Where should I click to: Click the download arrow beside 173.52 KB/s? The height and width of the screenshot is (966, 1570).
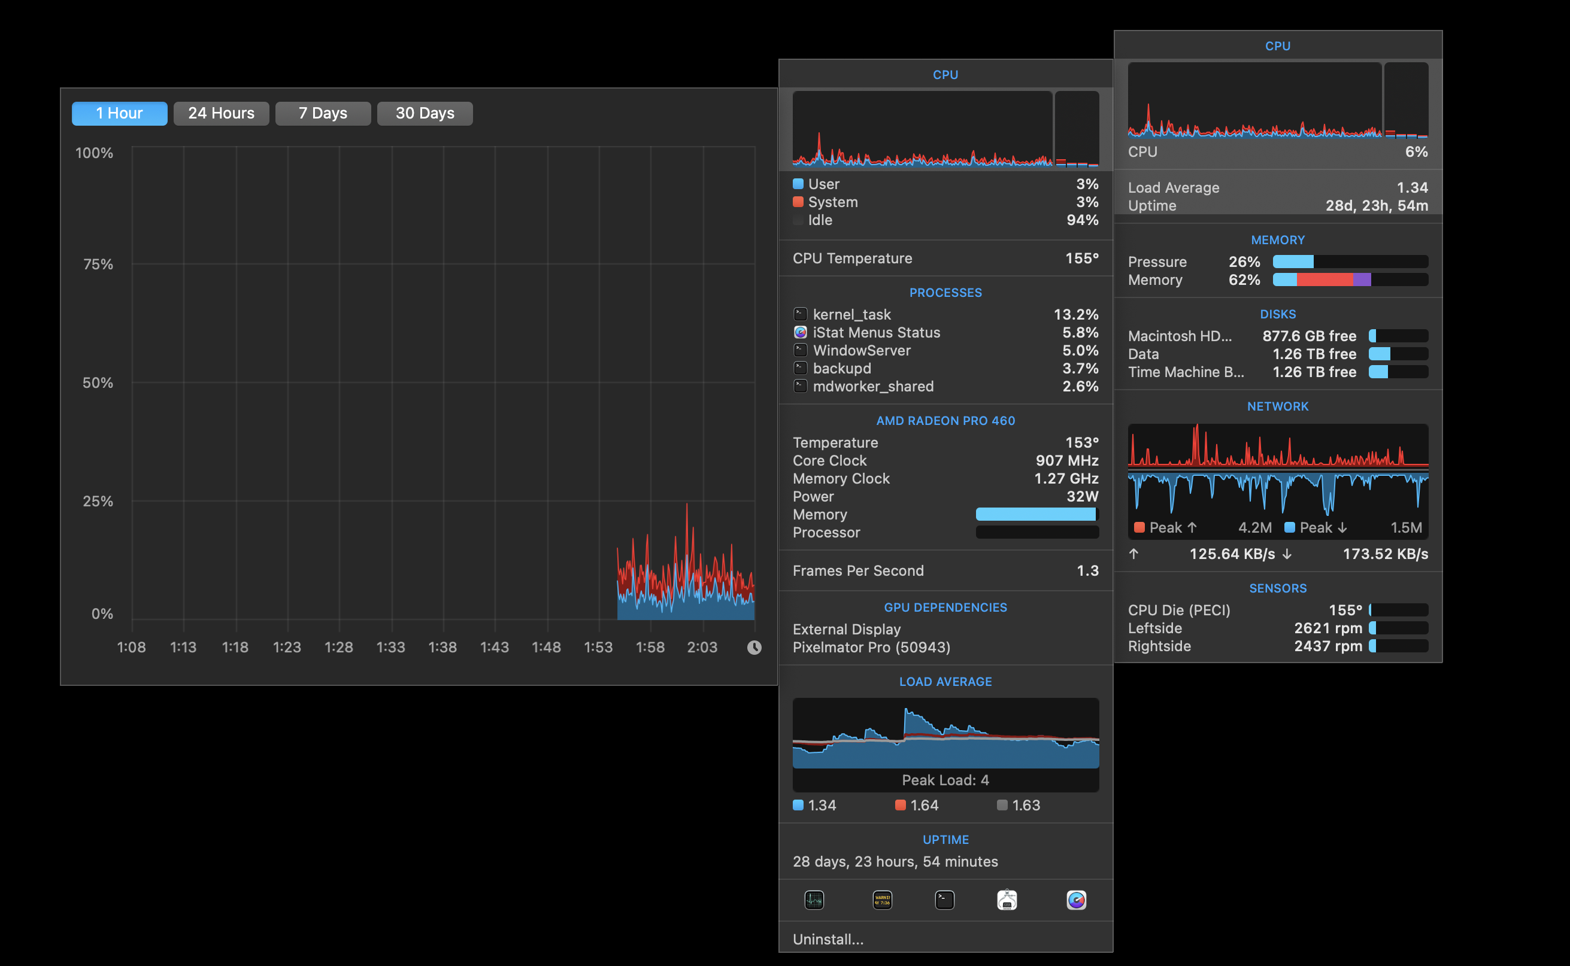[x=1287, y=554]
